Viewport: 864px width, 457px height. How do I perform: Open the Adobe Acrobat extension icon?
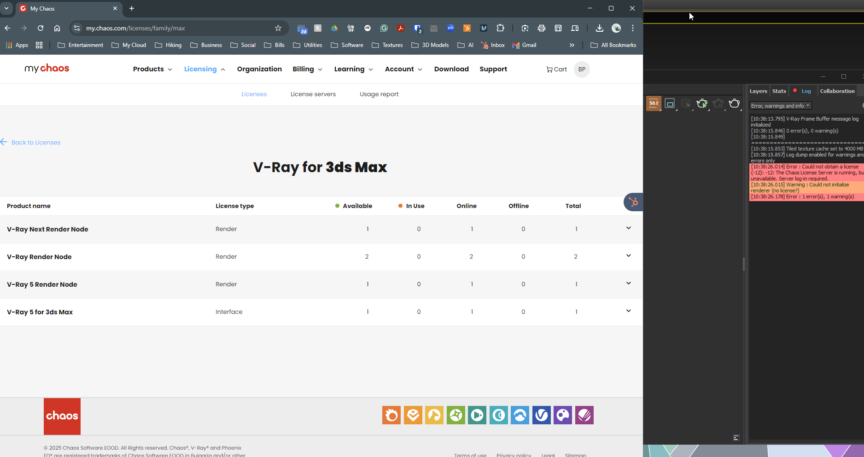tap(401, 28)
